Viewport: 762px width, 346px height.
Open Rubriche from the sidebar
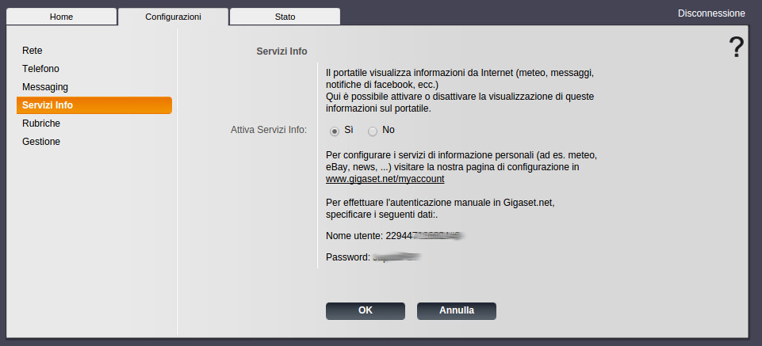click(x=41, y=124)
